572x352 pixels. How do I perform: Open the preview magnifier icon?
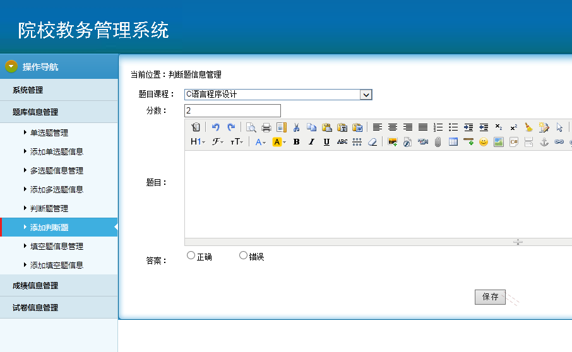pos(251,127)
